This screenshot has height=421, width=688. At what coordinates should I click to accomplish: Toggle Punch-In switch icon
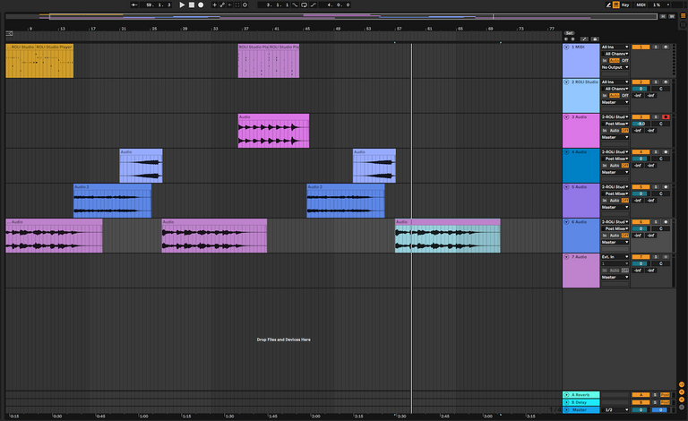pos(295,4)
